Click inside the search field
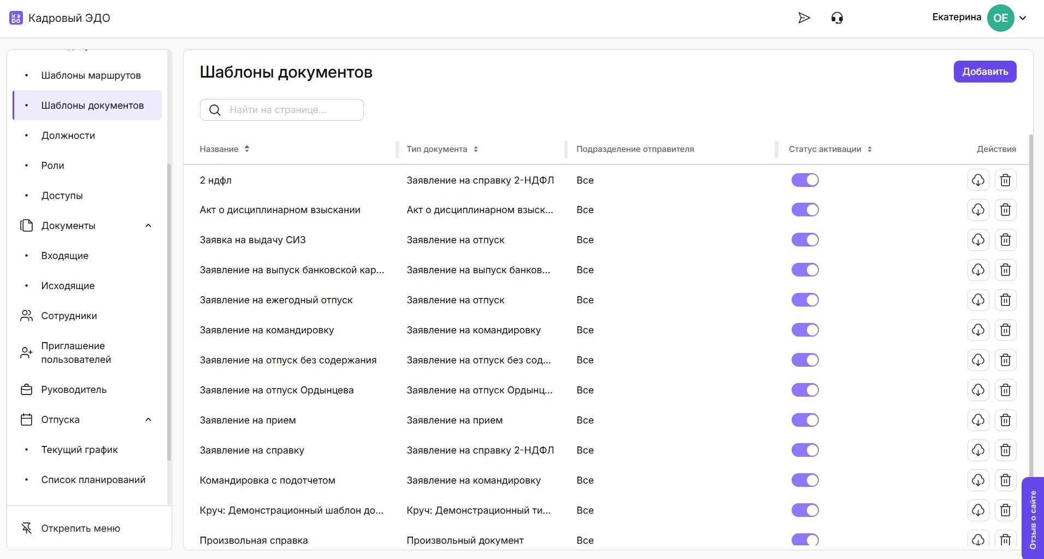Image resolution: width=1044 pixels, height=559 pixels. (x=281, y=109)
